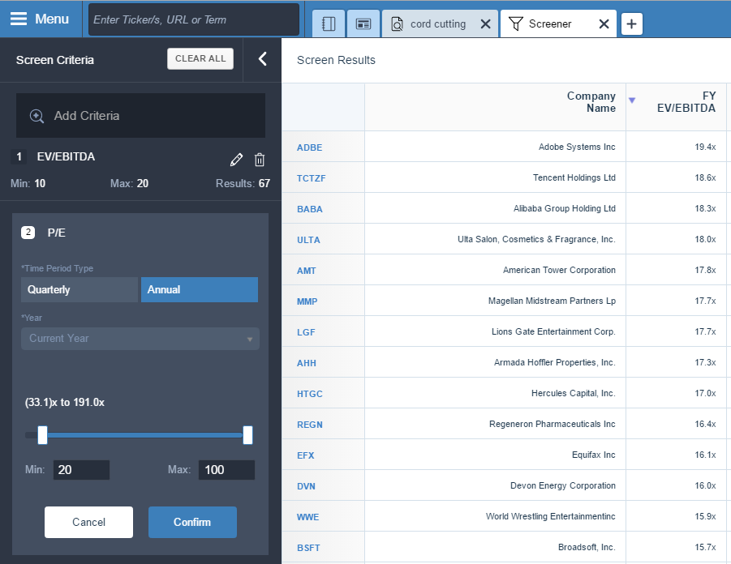731x564 pixels.
Task: Click the Equifax Inc company name
Action: (x=593, y=455)
